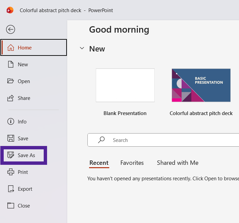Screen dimensions: 239x223
Task: Click the Open folder icon
Action: 11,81
